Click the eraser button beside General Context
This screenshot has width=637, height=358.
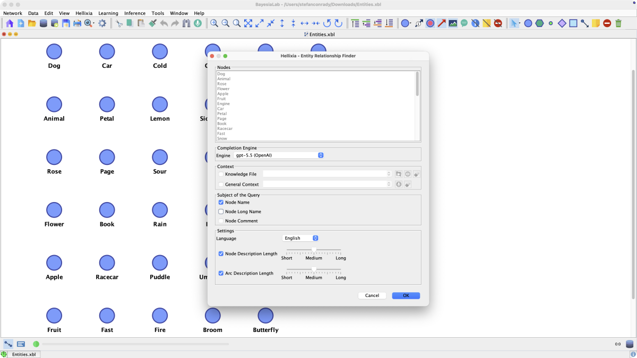(x=408, y=185)
